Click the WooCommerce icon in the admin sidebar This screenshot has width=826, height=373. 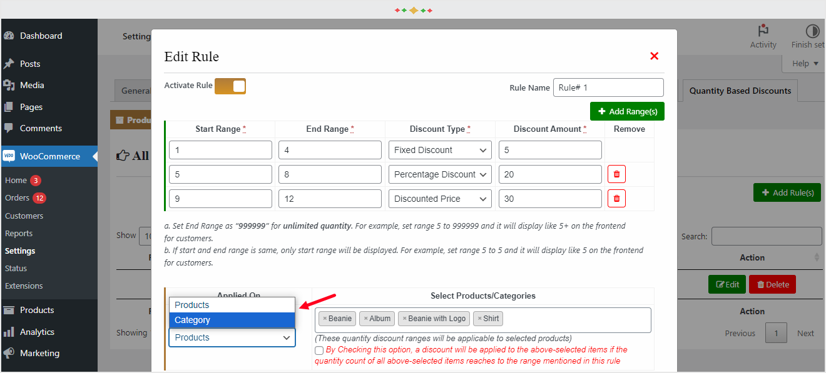tap(10, 156)
